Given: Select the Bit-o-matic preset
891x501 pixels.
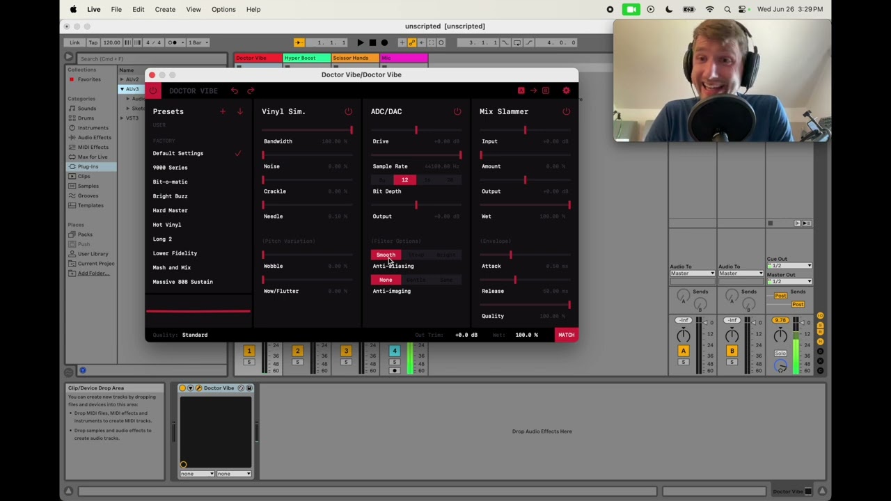Looking at the screenshot, I should (x=170, y=182).
